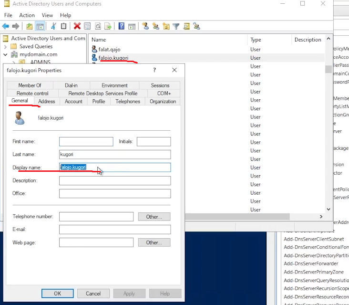The height and width of the screenshot is (305, 349).
Task: Click the Cut scissors toolbar icon
Action: point(53,26)
